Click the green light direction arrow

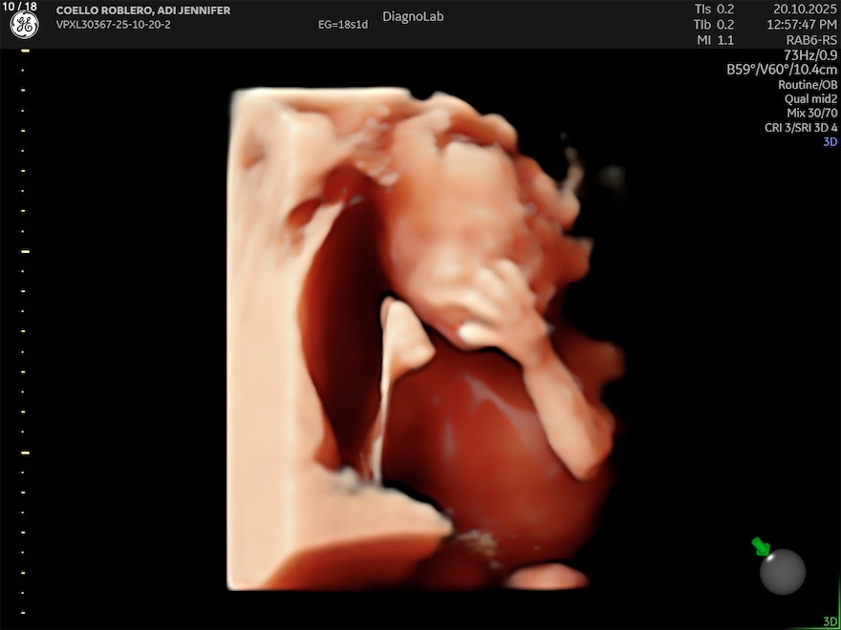[x=761, y=546]
